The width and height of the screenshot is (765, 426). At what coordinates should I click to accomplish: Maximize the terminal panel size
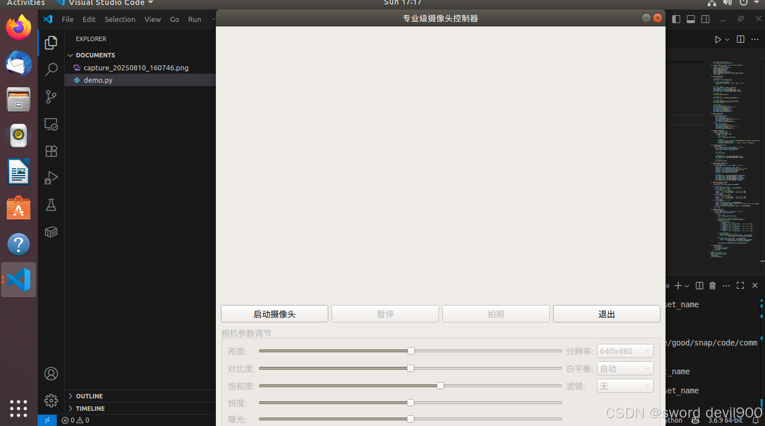740,286
